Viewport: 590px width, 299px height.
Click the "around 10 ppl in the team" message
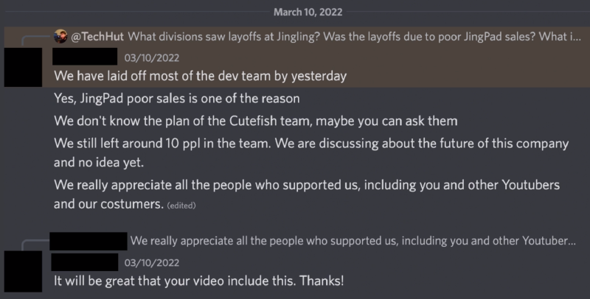tap(310, 143)
